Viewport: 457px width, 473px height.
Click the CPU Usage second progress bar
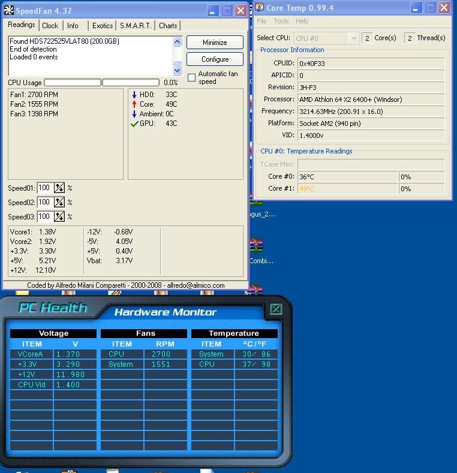pos(131,82)
